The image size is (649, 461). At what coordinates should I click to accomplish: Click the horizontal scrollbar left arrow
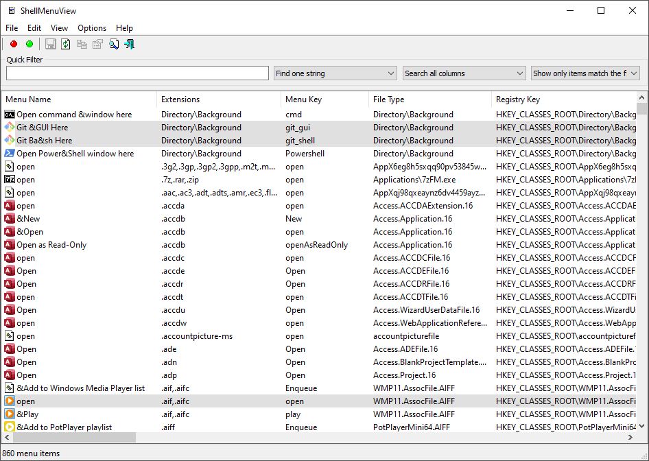(7, 437)
